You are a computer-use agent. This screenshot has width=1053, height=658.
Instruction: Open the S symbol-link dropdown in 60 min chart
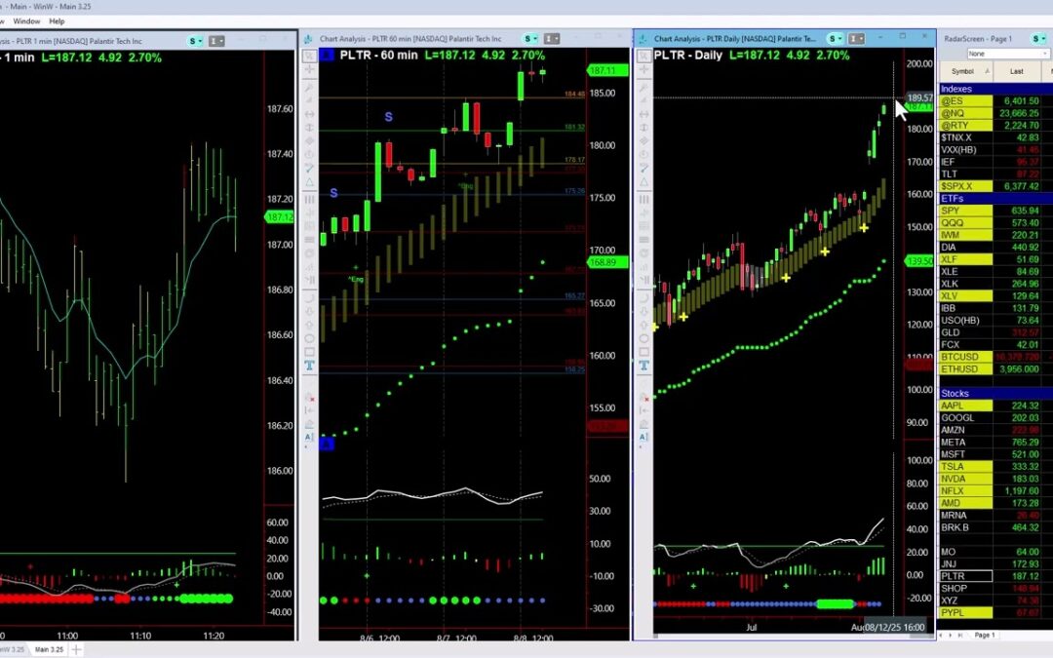[x=529, y=39]
